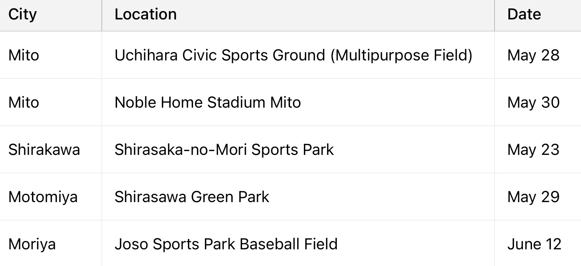Click the May 29 date cell
This screenshot has width=581, height=266.
(533, 197)
